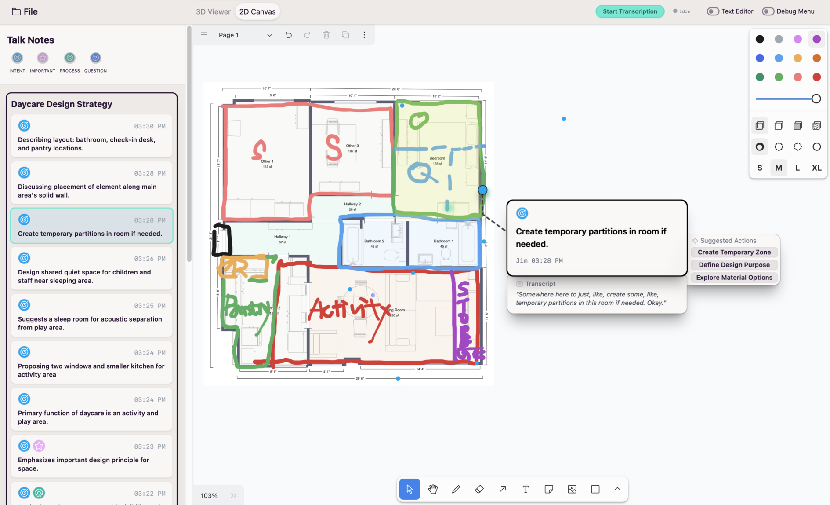830x505 pixels.
Task: Select the pointer selection tool
Action: coord(410,489)
